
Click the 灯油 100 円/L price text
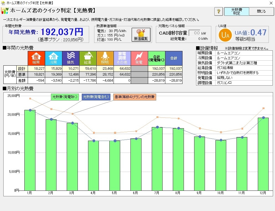tap(109, 40)
